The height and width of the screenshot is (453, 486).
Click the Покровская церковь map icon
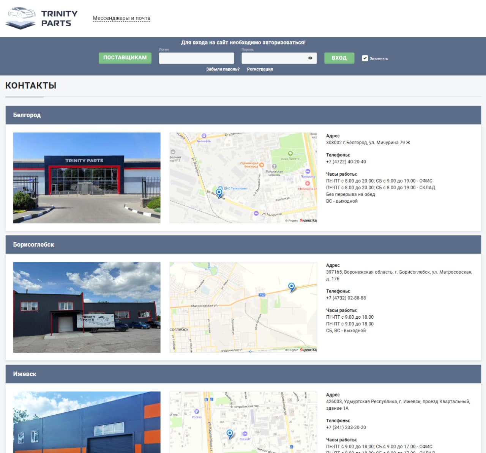coord(274,166)
